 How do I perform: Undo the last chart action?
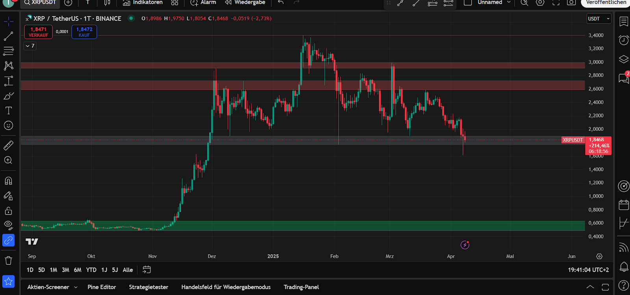281,2
